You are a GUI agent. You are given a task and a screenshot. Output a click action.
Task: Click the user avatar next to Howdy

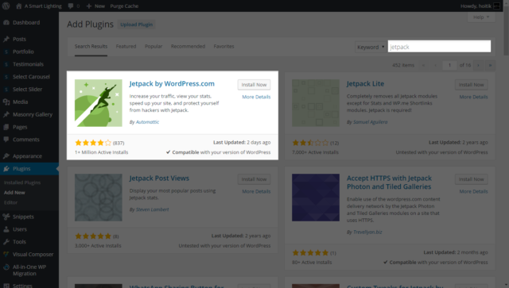(x=496, y=6)
